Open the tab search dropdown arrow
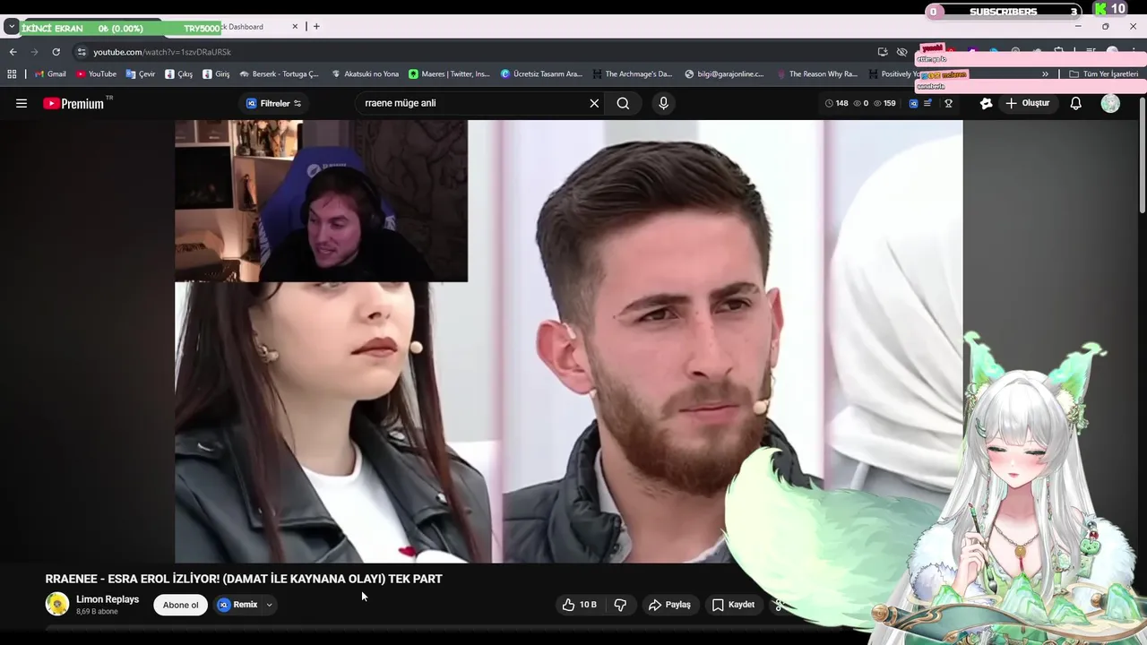This screenshot has width=1147, height=645. (x=11, y=26)
